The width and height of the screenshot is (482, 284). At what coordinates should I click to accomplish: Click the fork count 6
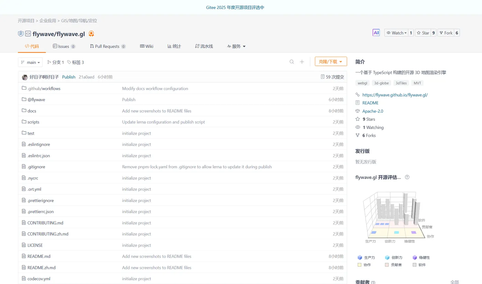[x=457, y=33]
